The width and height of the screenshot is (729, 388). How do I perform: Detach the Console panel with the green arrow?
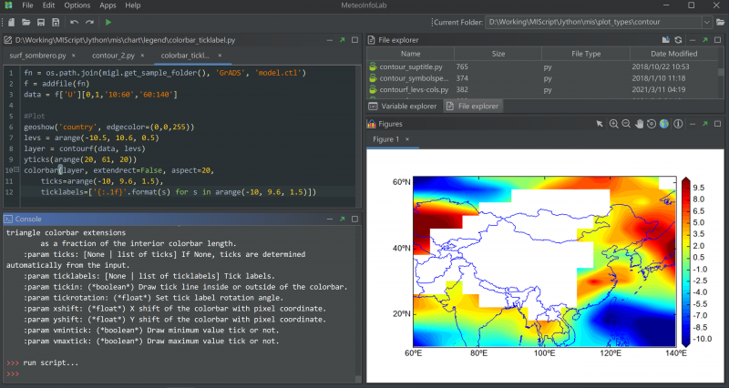click(x=341, y=220)
